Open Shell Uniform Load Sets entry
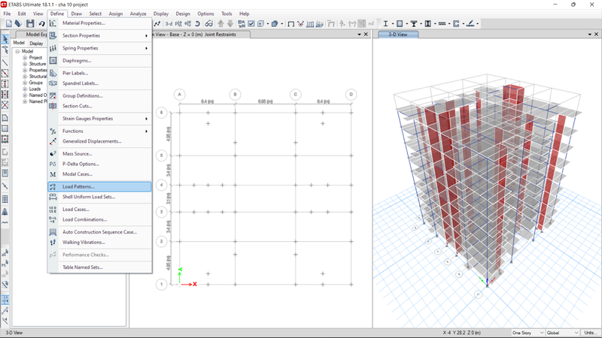The image size is (602, 338). [x=99, y=197]
